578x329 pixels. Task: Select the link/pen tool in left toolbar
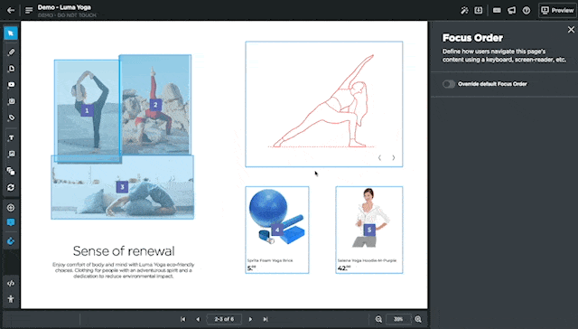[11, 52]
